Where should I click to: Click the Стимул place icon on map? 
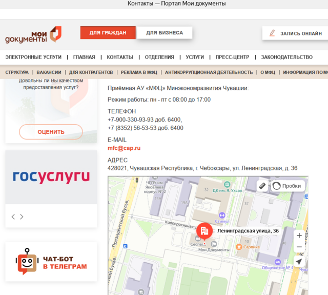[222, 215]
